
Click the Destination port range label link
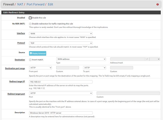[x=15, y=68]
